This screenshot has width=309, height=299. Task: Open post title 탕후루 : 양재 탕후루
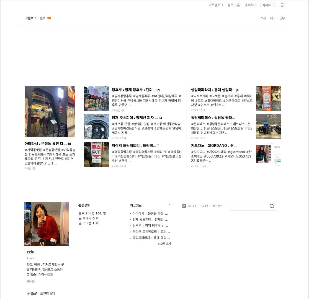[x=134, y=90]
